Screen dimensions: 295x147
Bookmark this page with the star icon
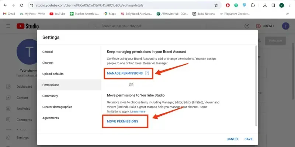click(216, 6)
